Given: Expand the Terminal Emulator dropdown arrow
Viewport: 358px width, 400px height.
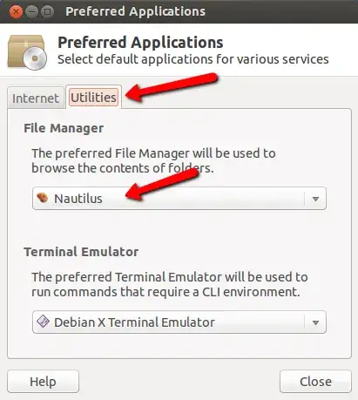Looking at the screenshot, I should pos(315,322).
